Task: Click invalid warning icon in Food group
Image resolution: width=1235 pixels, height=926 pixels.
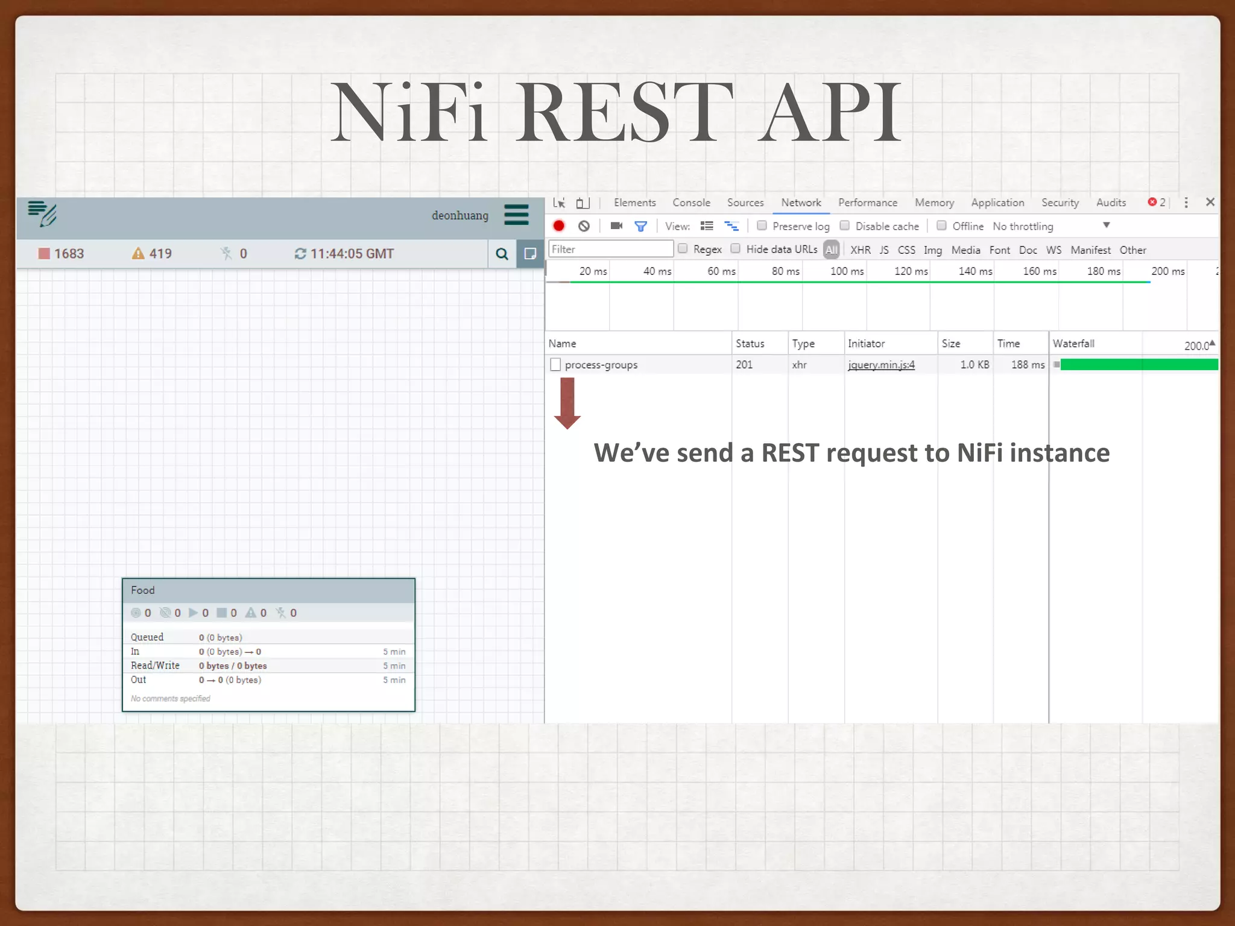Action: point(251,613)
